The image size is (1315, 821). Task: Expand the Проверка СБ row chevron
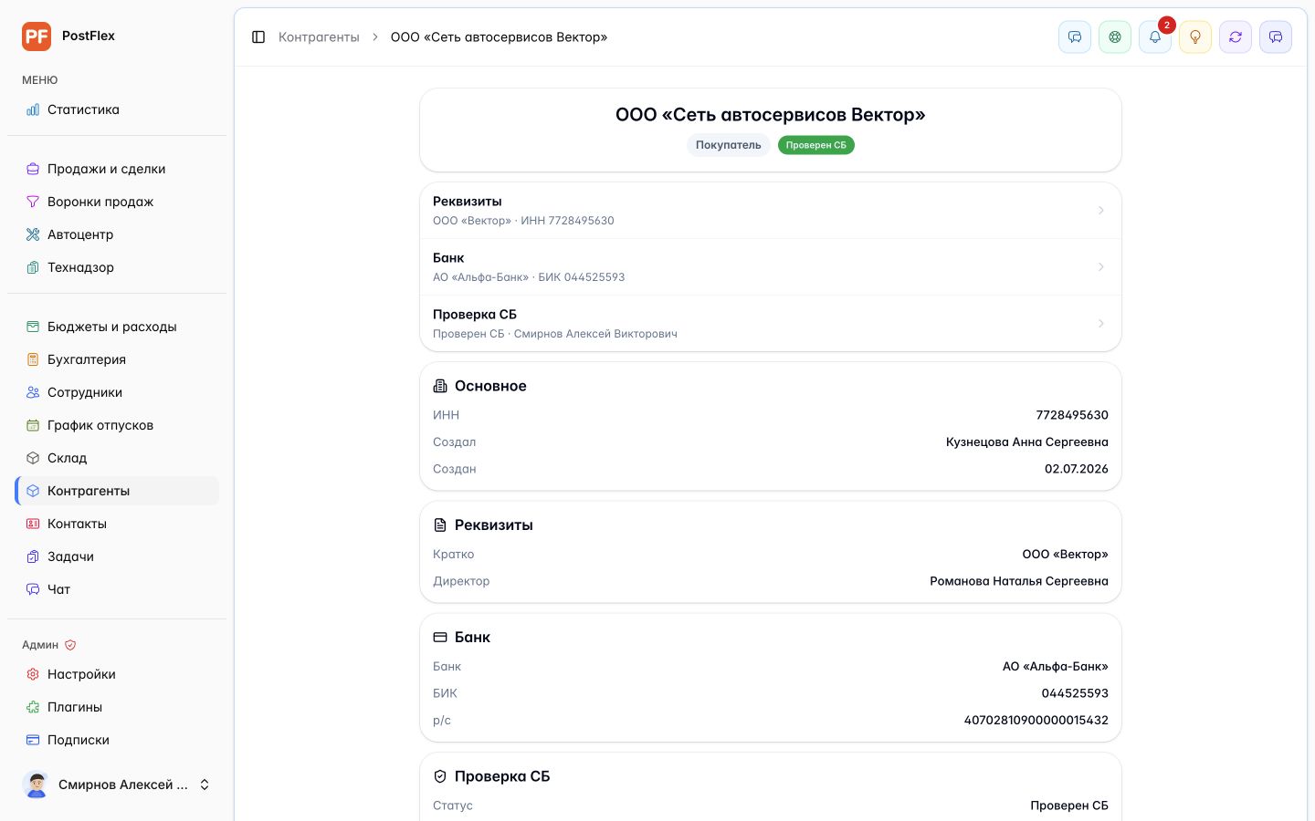[x=1100, y=324]
